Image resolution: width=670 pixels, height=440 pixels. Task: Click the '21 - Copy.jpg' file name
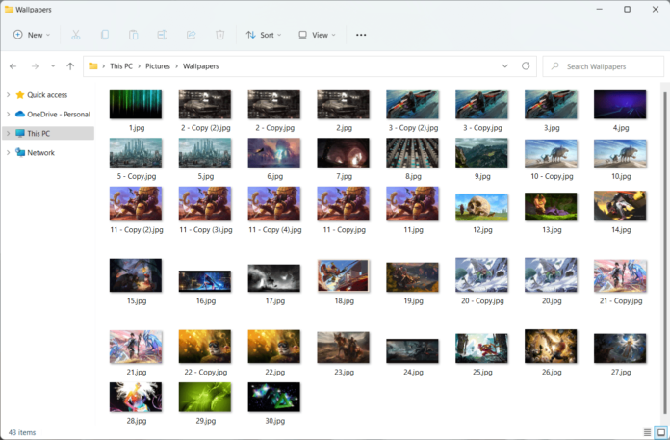tap(621, 301)
